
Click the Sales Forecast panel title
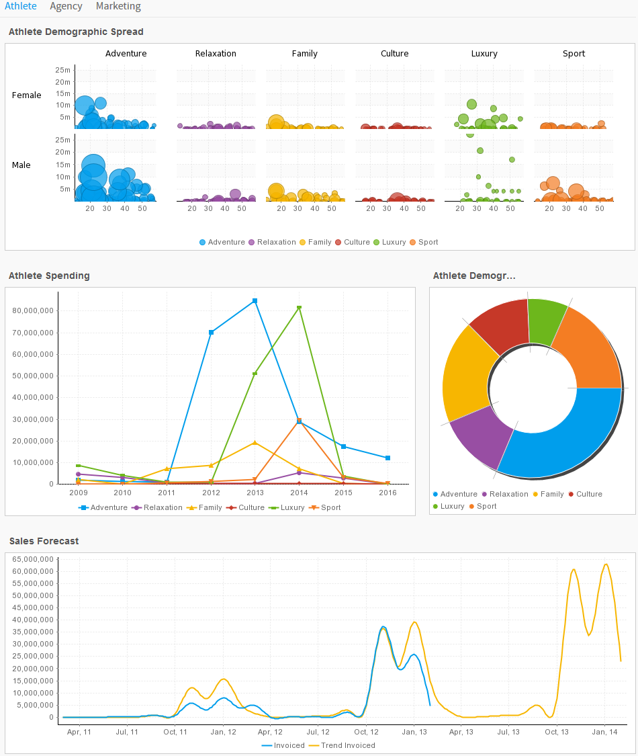click(44, 541)
